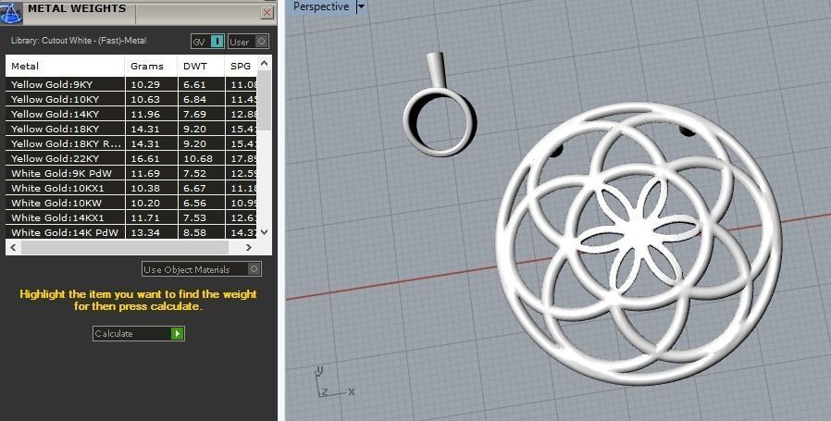Click the Metal Weights panel logo icon

(x=10, y=12)
